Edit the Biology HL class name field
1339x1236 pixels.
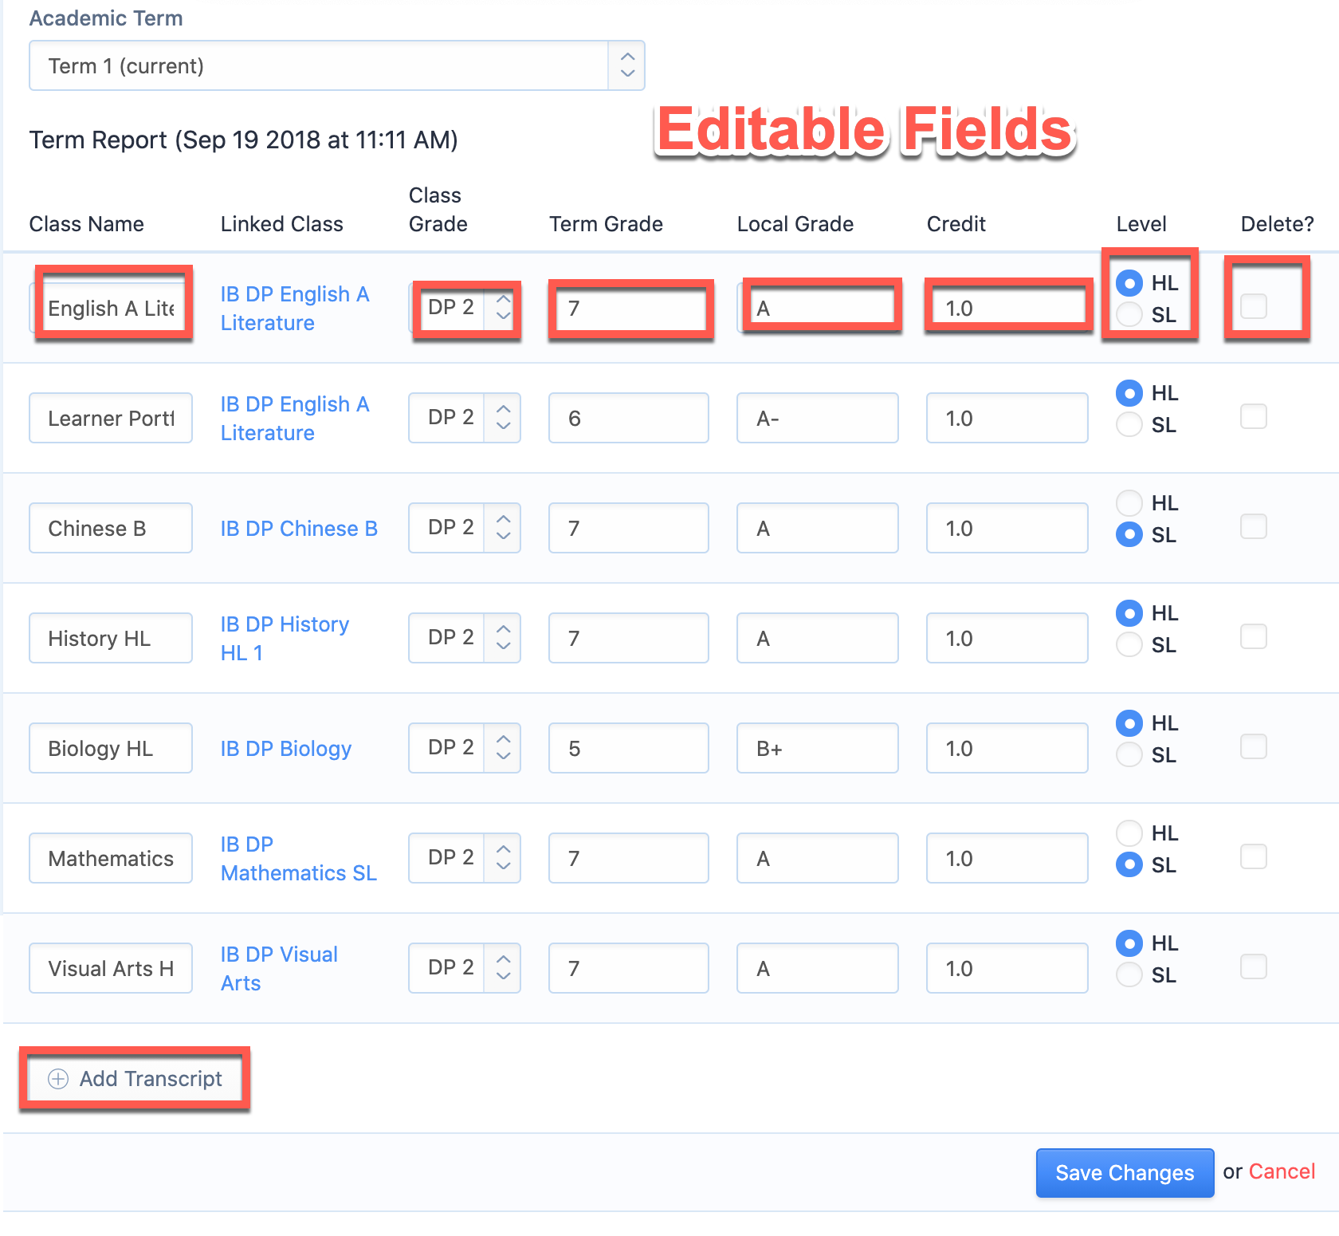point(111,748)
